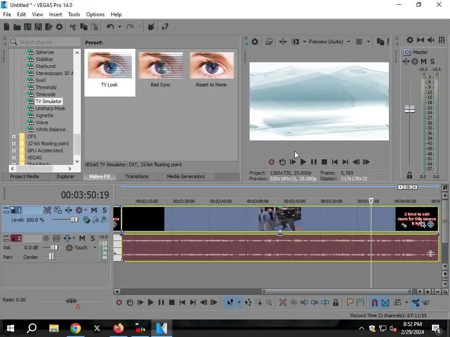The image size is (450, 337).
Task: Open overlays grid dropdown arrow
Action: pos(368,42)
